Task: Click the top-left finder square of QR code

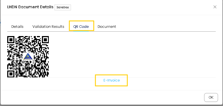Action: coord(11,40)
